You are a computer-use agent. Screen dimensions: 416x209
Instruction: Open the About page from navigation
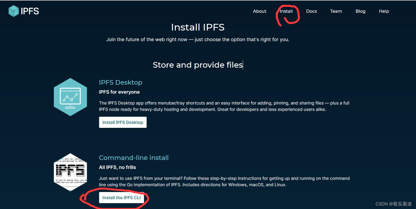click(260, 11)
